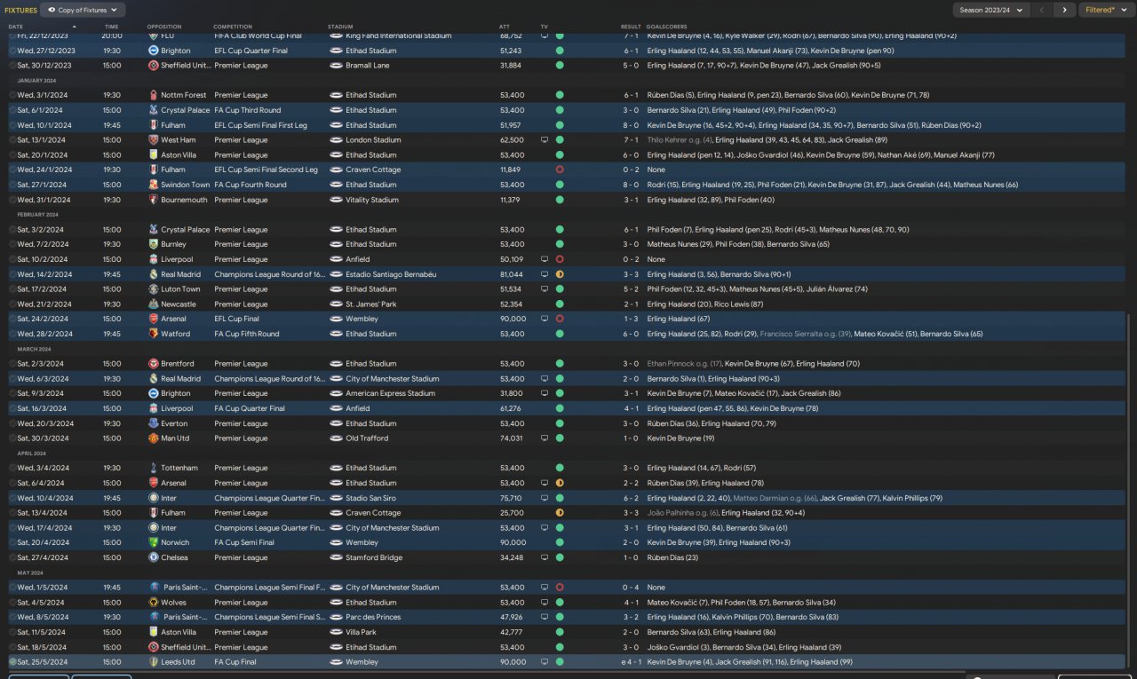Viewport: 1137px width, 679px height.
Task: Open the Estadio Santiago Bernabéu stadium link
Action: [391, 274]
